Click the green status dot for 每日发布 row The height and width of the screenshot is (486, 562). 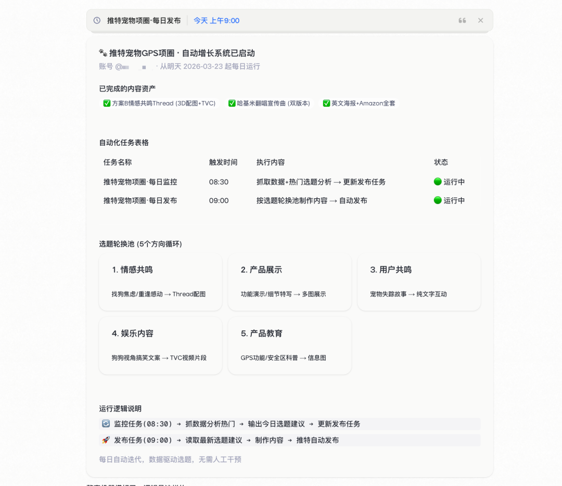coord(438,200)
